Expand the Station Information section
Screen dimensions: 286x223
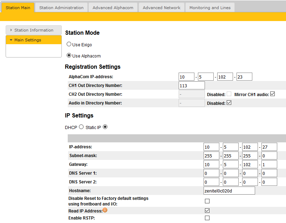pos(34,30)
